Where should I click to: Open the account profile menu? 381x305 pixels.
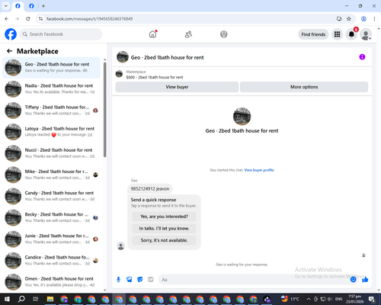366,34
